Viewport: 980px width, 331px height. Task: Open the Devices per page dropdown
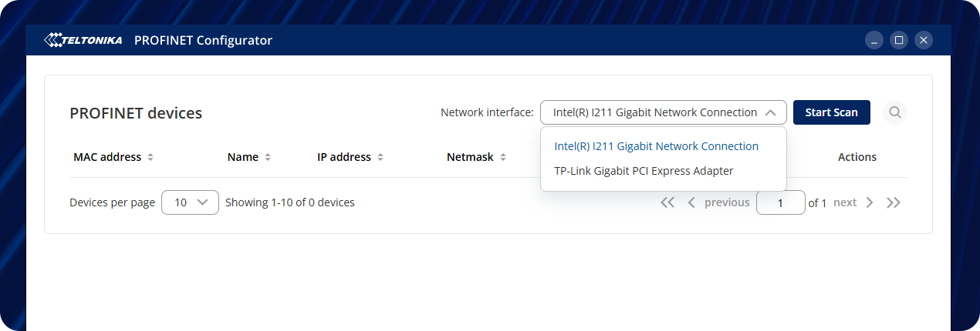(x=190, y=202)
